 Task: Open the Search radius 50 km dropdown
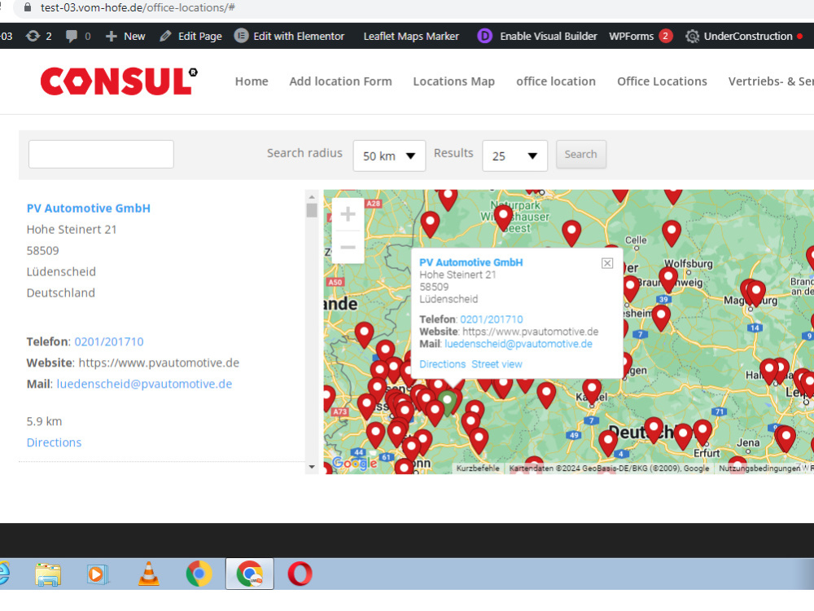[389, 156]
